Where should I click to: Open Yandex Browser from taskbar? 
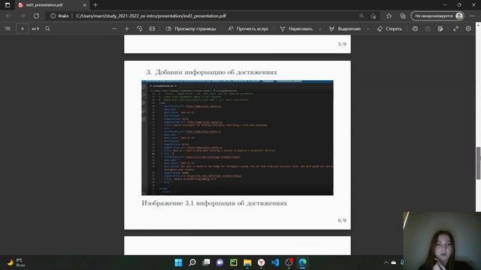261,262
